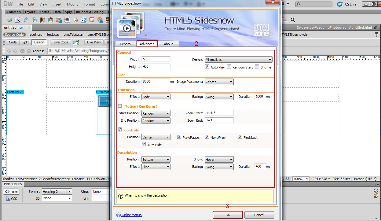
Task: Click the HTML properties button
Action: 12,192
